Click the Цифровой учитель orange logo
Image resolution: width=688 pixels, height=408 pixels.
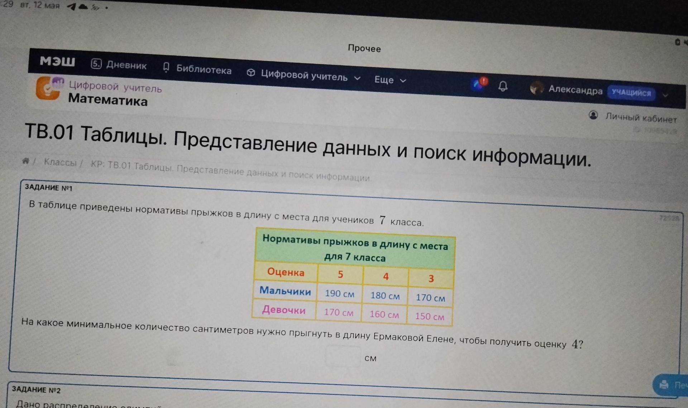[49, 88]
